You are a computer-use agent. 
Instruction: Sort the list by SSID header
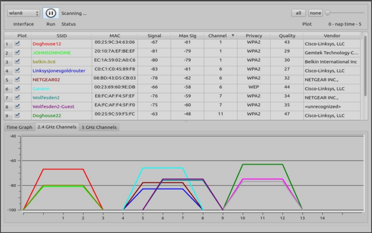(61, 35)
